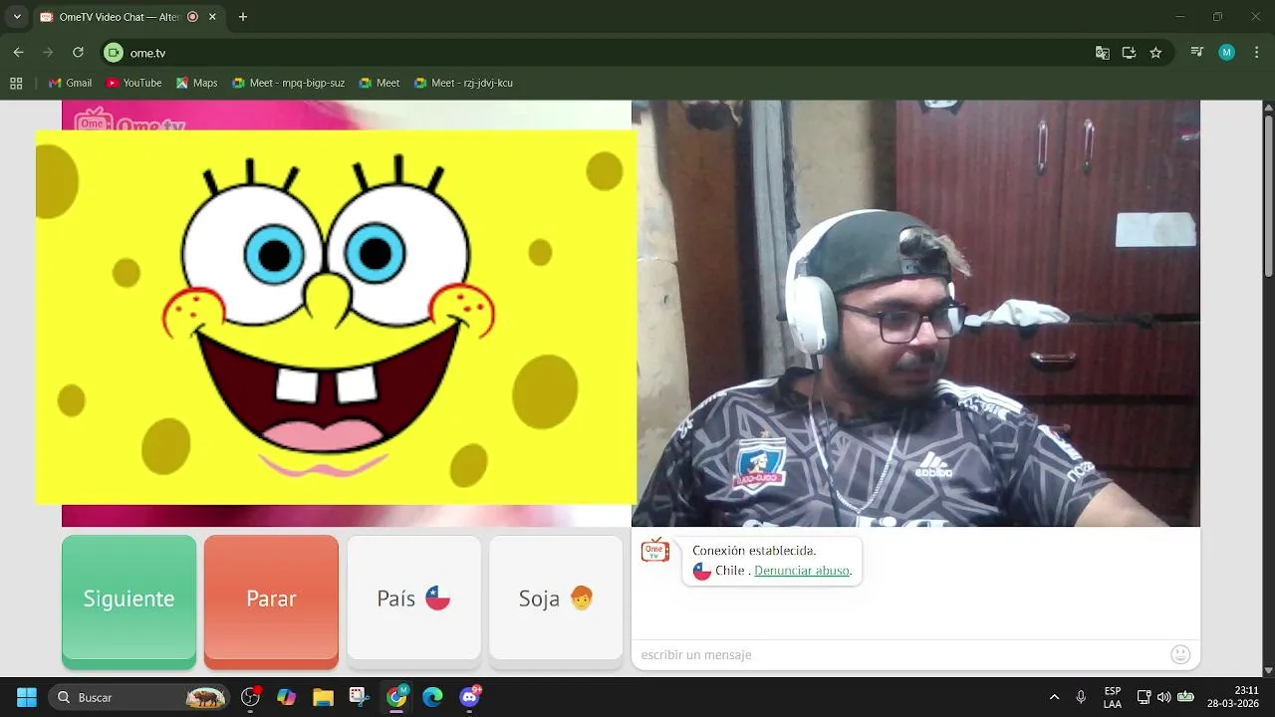Open a new browser tab
This screenshot has height=717, width=1275.
[x=242, y=17]
